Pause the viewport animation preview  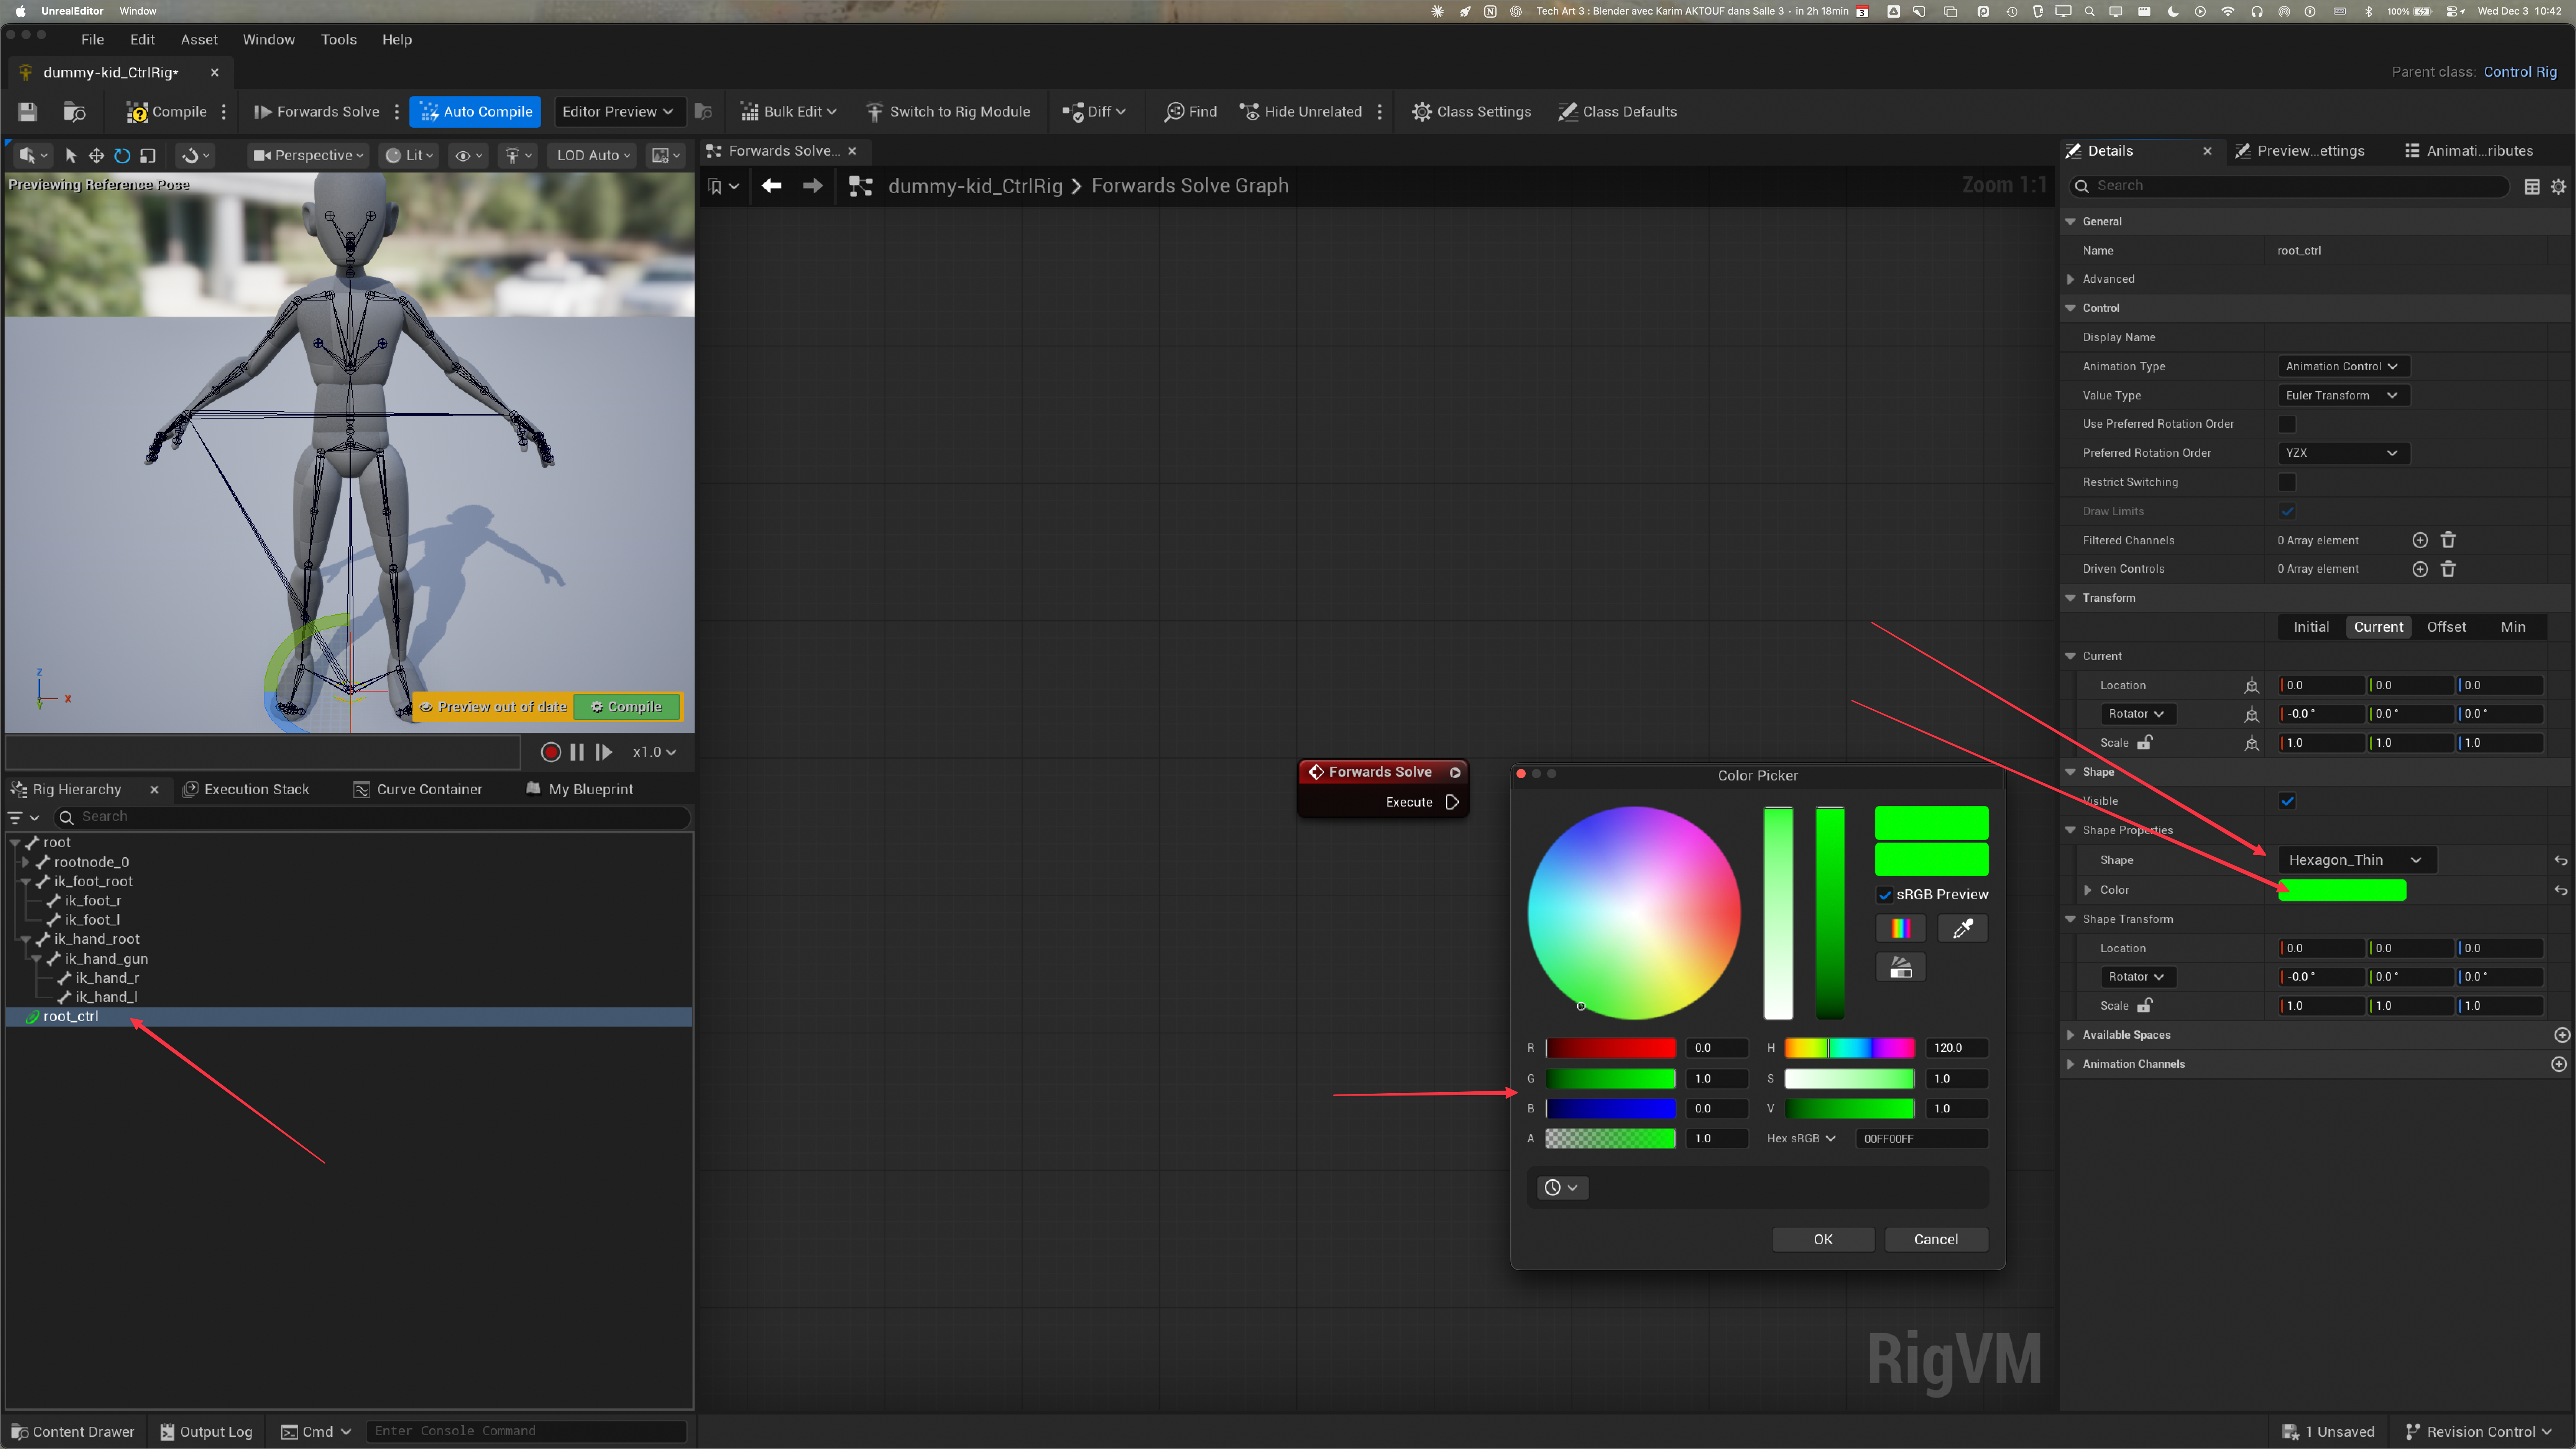coord(577,752)
